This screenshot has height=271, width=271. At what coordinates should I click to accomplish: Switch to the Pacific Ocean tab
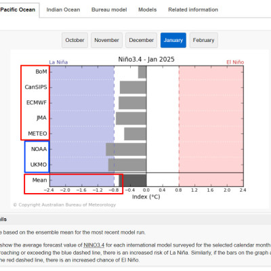18,10
